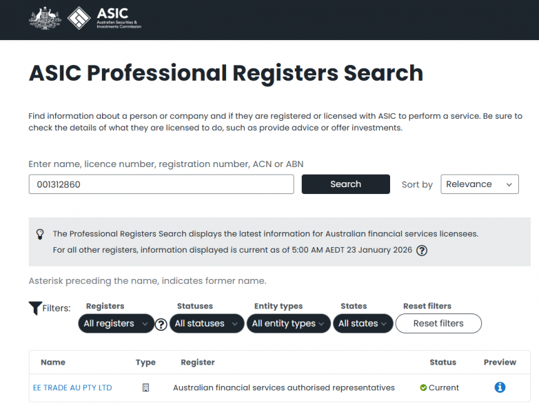Expand the All statuses filter
539x406 pixels.
[206, 323]
